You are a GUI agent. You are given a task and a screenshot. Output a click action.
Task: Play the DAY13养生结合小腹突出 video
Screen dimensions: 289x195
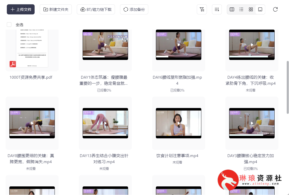coord(105,123)
